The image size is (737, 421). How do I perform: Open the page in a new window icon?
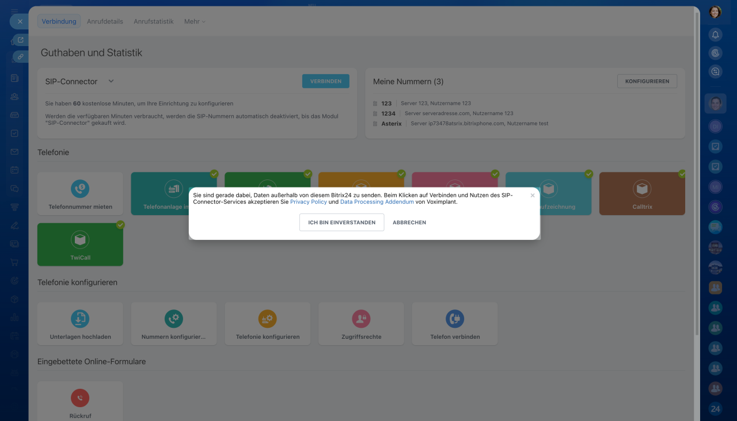[x=21, y=40]
